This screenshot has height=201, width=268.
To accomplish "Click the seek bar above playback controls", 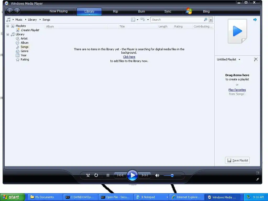I will [132, 168].
